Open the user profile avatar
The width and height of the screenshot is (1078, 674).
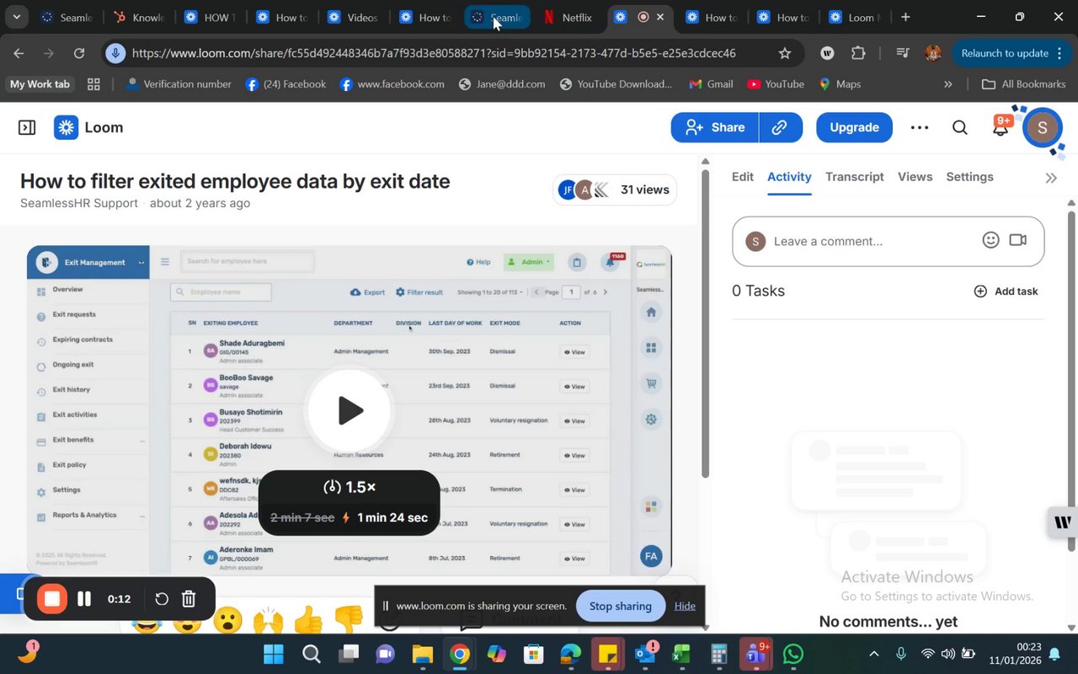pyautogui.click(x=1042, y=127)
